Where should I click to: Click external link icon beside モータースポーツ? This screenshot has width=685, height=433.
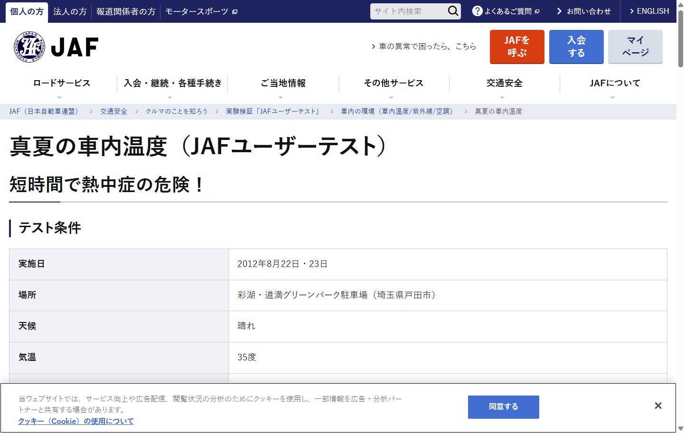[235, 11]
